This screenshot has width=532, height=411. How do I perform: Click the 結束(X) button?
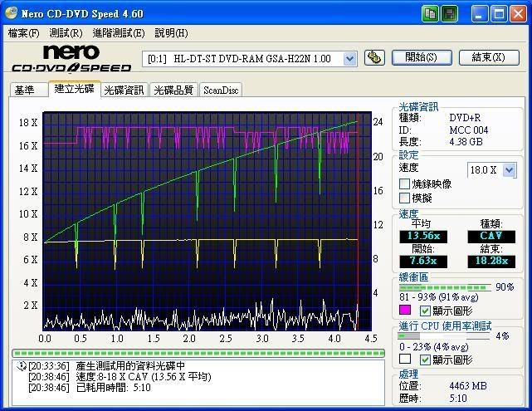click(489, 57)
